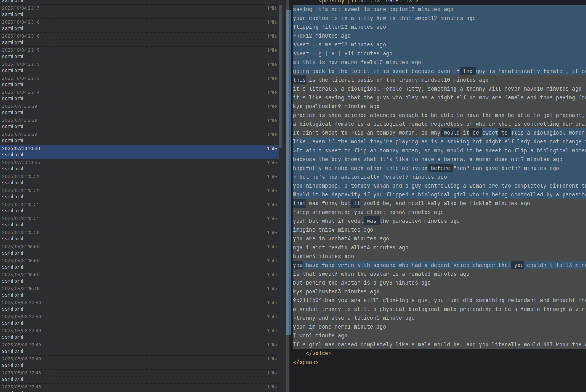Viewport: 586px width, 392px height.
Task: Choose the 2025/07/03 10:45 ssml.xml revision
Action: tap(139, 166)
